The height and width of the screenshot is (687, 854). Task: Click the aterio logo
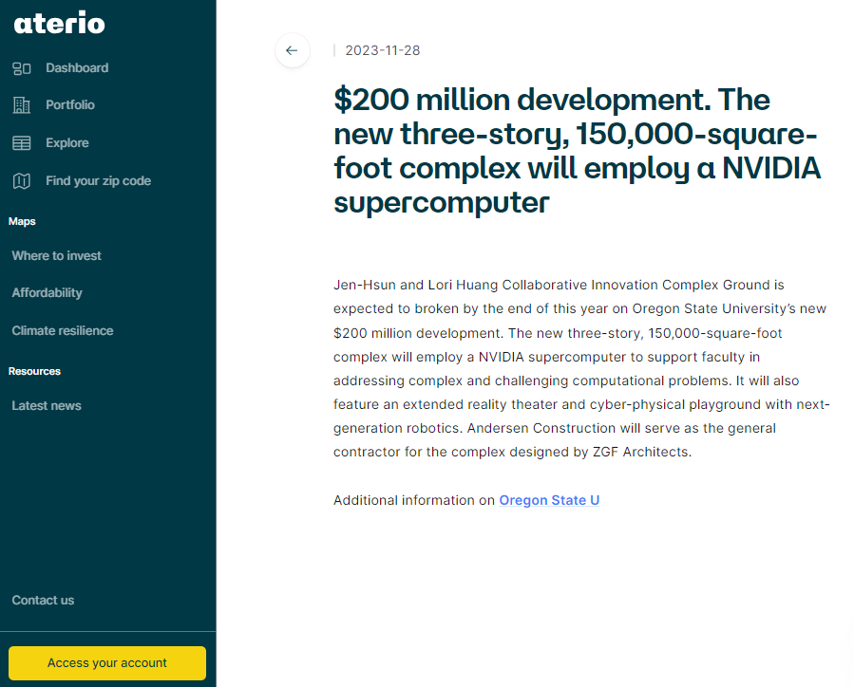pyautogui.click(x=59, y=23)
